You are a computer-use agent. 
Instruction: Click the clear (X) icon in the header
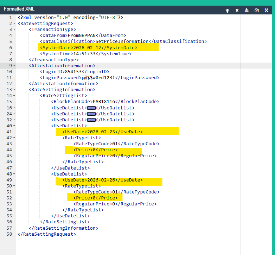coord(237,10)
